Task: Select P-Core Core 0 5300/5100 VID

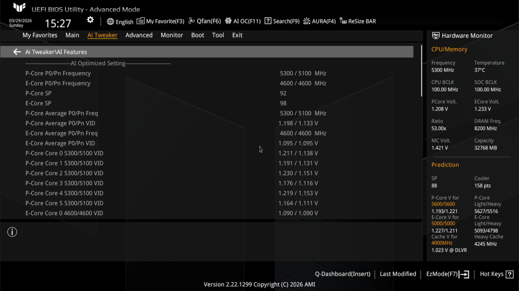Action: [207, 153]
